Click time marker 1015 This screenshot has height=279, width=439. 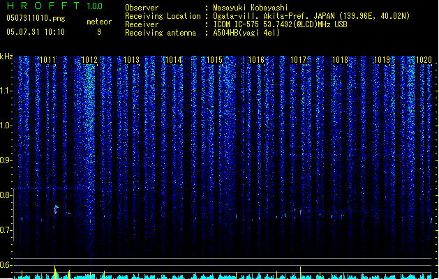pyautogui.click(x=215, y=60)
